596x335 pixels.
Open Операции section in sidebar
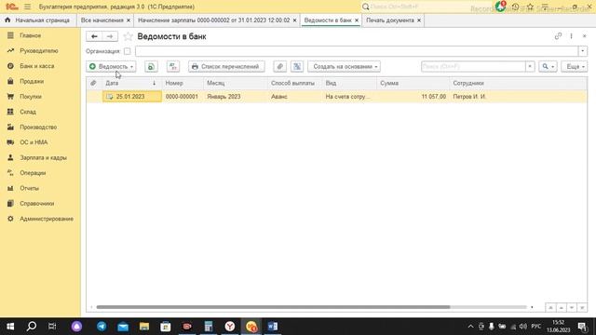33,173
